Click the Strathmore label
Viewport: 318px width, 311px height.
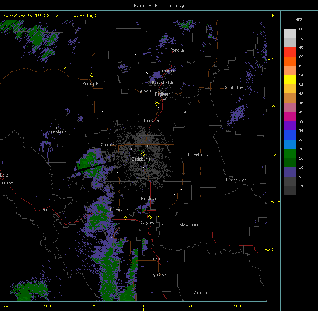pyautogui.click(x=190, y=225)
